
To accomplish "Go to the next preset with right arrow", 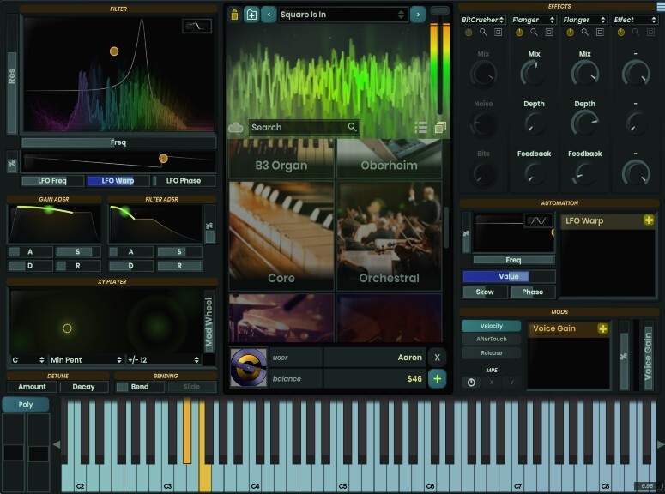I will pos(418,15).
